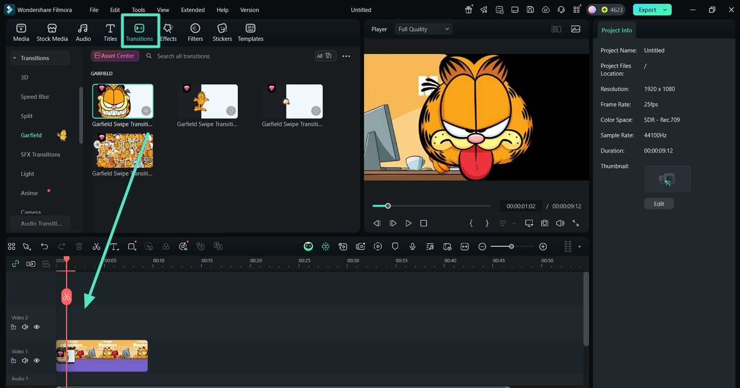Save the project with floppy icon
The image size is (740, 388).
tap(530, 10)
